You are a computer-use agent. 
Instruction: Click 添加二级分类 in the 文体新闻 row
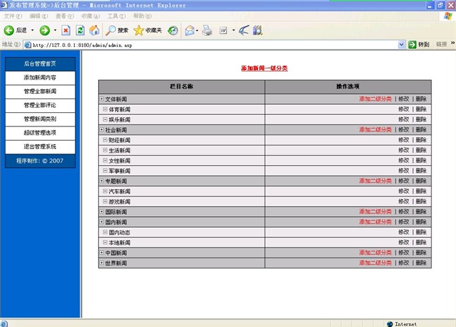click(375, 99)
